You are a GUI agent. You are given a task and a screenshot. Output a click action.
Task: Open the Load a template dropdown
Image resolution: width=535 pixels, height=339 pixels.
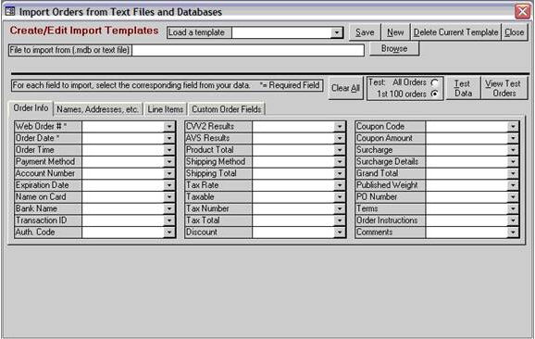[x=336, y=32]
